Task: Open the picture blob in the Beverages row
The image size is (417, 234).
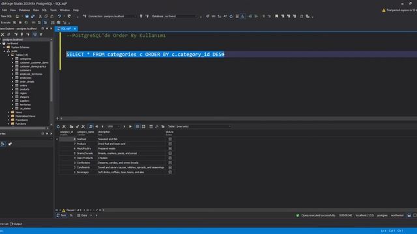Action: (x=170, y=172)
